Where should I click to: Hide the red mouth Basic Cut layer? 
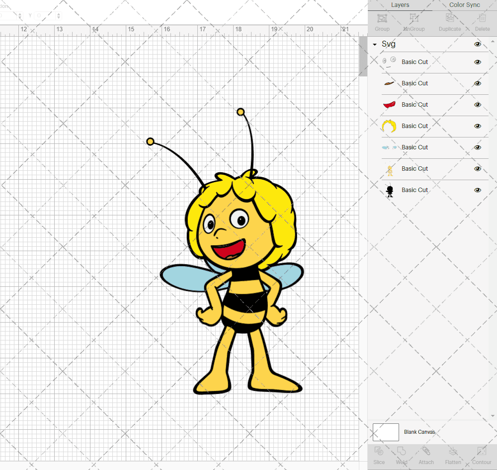click(x=477, y=105)
